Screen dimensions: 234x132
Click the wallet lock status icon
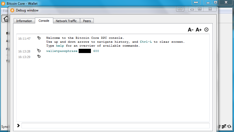(x=219, y=126)
